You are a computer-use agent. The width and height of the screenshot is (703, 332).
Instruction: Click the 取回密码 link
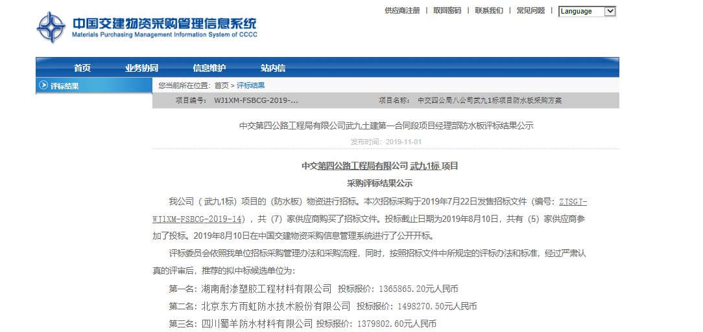447,10
